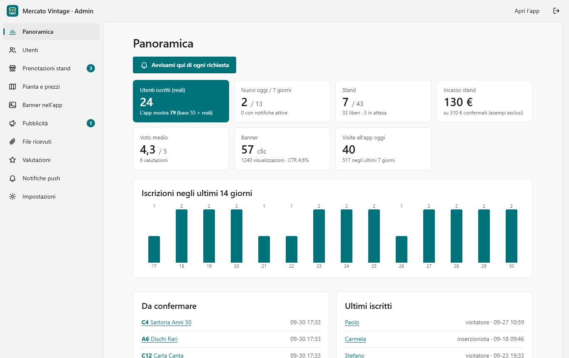Image resolution: width=569 pixels, height=358 pixels.
Task: Click the Utenti iscritti (reali) card
Action: (181, 101)
